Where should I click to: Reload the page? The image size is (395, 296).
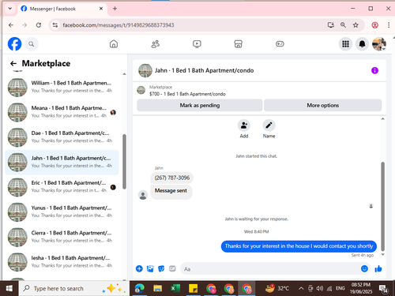pos(39,25)
